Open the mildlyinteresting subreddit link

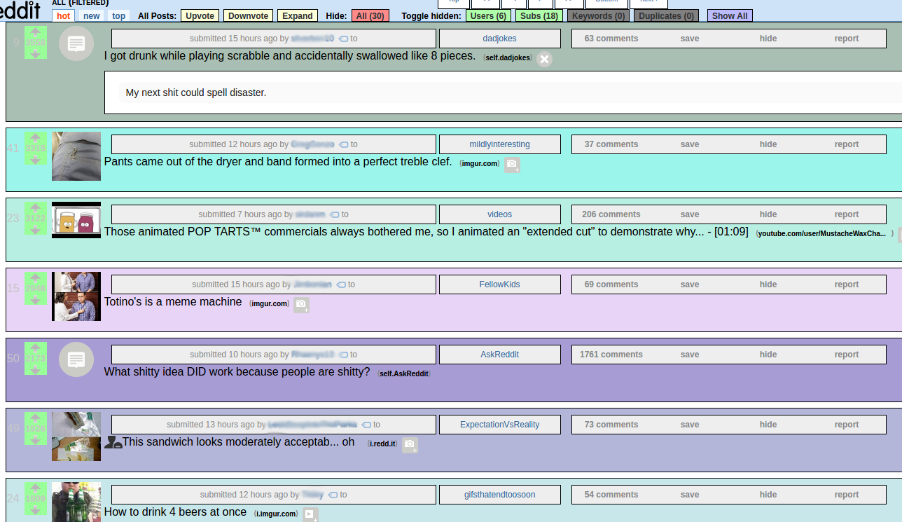pyautogui.click(x=499, y=144)
